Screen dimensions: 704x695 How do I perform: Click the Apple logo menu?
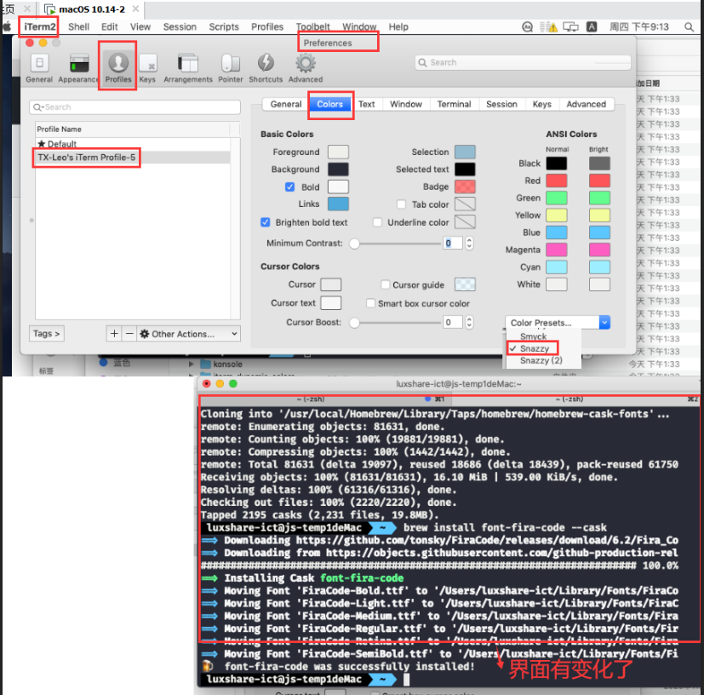coord(7,26)
